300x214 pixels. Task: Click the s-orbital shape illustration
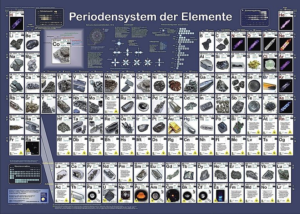(119, 43)
